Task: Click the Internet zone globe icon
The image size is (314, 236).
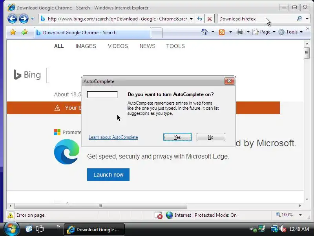Action: pyautogui.click(x=170, y=215)
